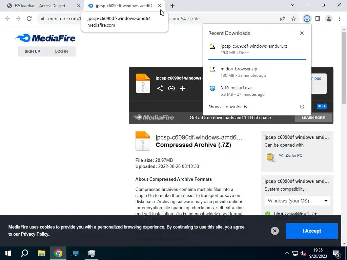Click the lock site-info icon

pyautogui.click(x=43, y=19)
